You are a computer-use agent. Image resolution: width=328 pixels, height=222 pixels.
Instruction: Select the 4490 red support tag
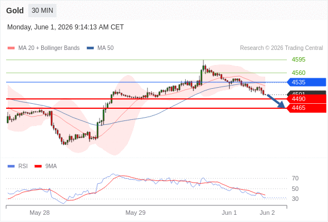pos(306,99)
